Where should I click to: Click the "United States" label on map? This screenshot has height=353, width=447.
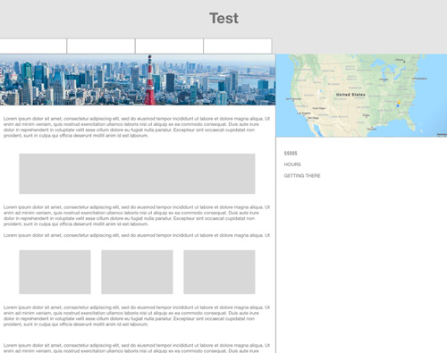[350, 95]
